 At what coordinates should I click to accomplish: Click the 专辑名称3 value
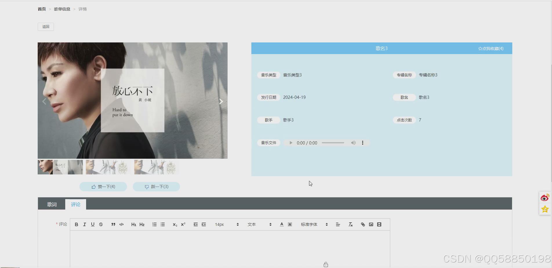tap(428, 75)
